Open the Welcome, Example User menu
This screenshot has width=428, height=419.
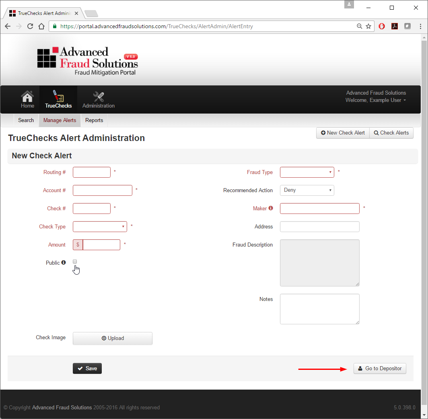376,100
